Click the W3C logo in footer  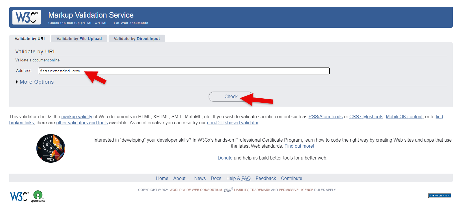[x=19, y=196]
